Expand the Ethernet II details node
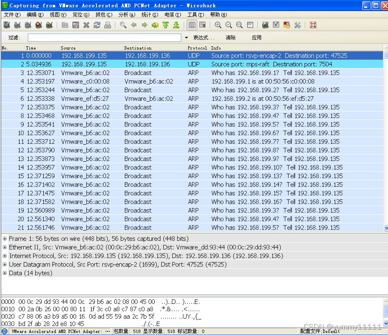Viewport: 388px width, 335px height. (5, 247)
